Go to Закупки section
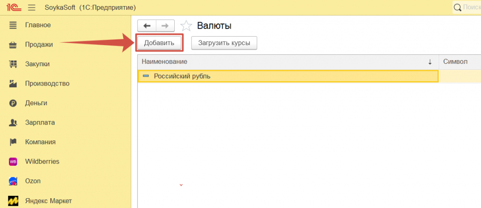Image resolution: width=481 pixels, height=208 pixels. click(x=38, y=64)
